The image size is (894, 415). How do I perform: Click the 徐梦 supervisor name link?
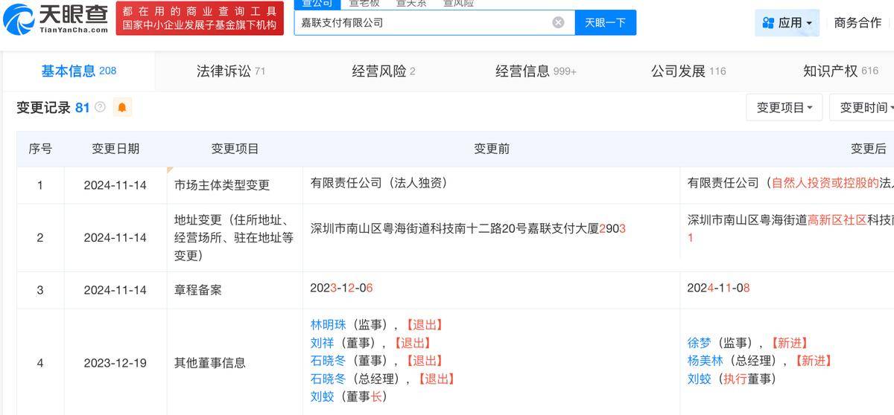click(x=700, y=343)
